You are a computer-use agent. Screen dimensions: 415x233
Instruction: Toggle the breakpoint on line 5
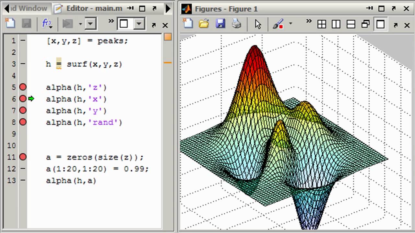23,87
